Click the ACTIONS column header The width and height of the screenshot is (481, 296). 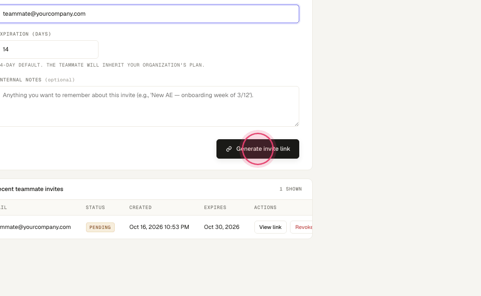(265, 208)
